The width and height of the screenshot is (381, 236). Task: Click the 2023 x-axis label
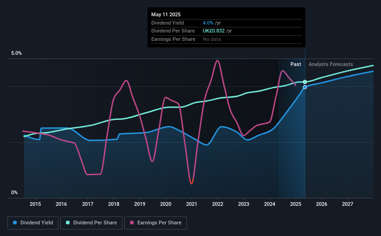click(244, 204)
